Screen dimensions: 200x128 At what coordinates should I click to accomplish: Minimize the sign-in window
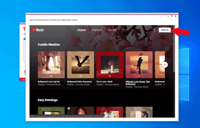168,16
